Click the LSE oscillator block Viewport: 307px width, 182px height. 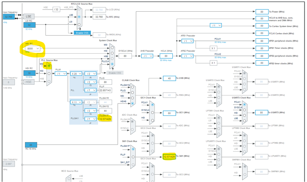29,17
